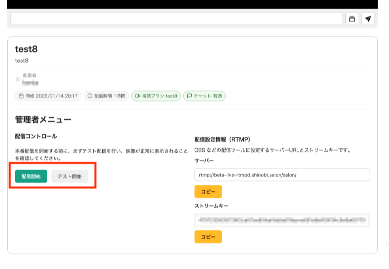Click the 配信コントロール section heading
This screenshot has height=269, width=389.
(x=36, y=137)
